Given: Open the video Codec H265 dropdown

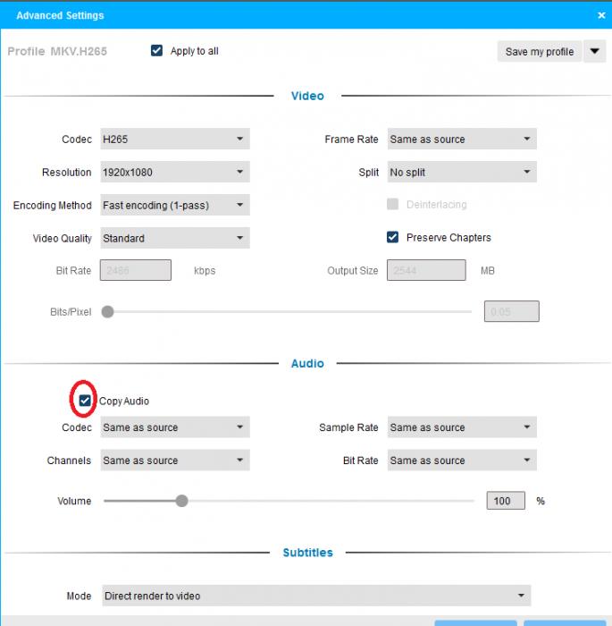Looking at the screenshot, I should pyautogui.click(x=174, y=140).
